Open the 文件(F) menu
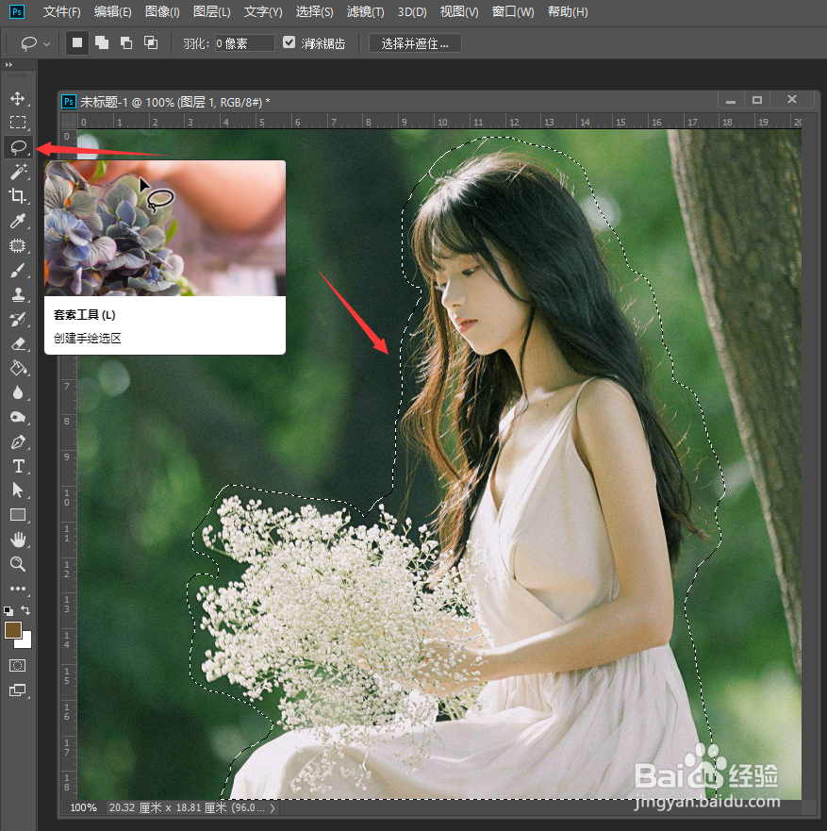The height and width of the screenshot is (831, 827). (x=61, y=11)
